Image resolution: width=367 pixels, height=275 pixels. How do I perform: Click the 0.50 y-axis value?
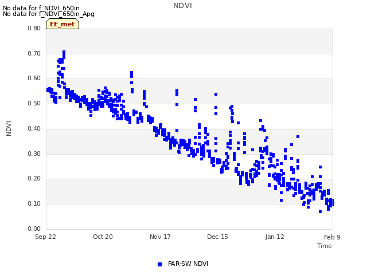click(x=34, y=103)
